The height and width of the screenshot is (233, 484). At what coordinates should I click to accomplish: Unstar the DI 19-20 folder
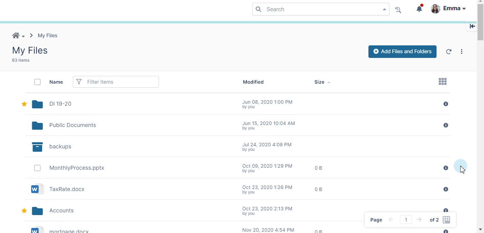(24, 104)
